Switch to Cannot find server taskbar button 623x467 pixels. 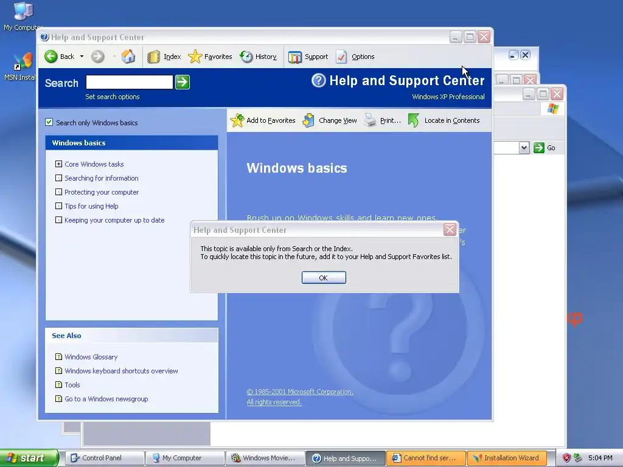tap(426, 458)
